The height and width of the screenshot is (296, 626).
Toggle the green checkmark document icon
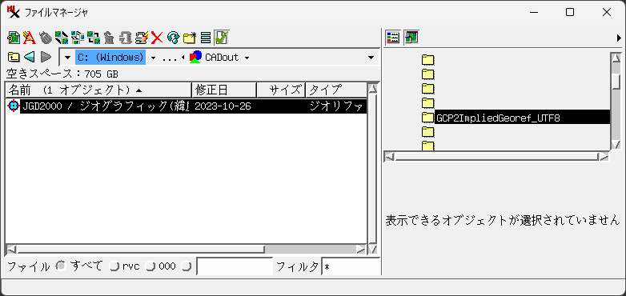click(221, 38)
